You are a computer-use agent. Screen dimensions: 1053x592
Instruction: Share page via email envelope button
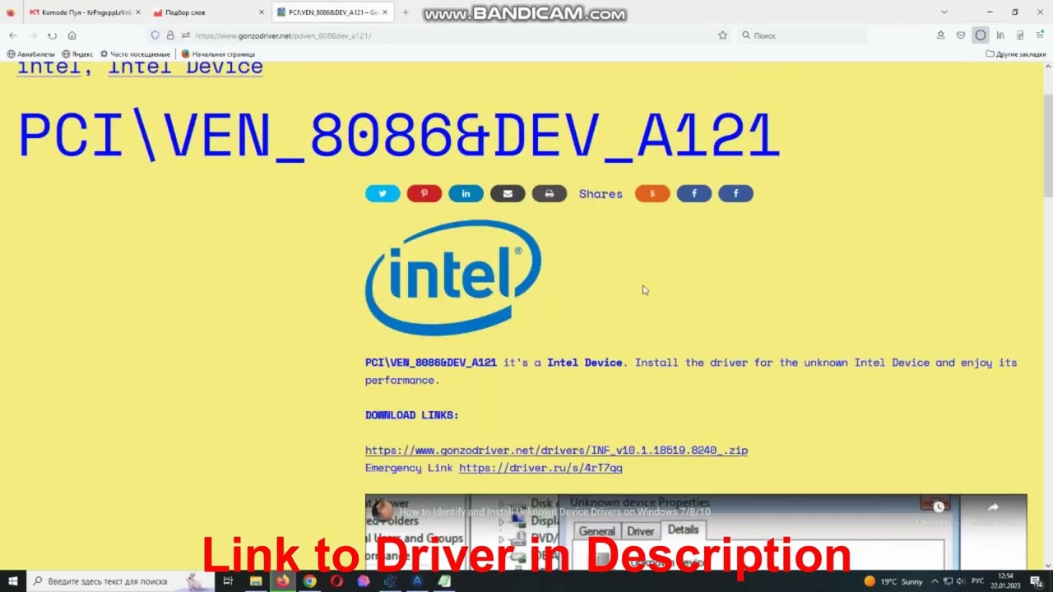click(x=508, y=193)
